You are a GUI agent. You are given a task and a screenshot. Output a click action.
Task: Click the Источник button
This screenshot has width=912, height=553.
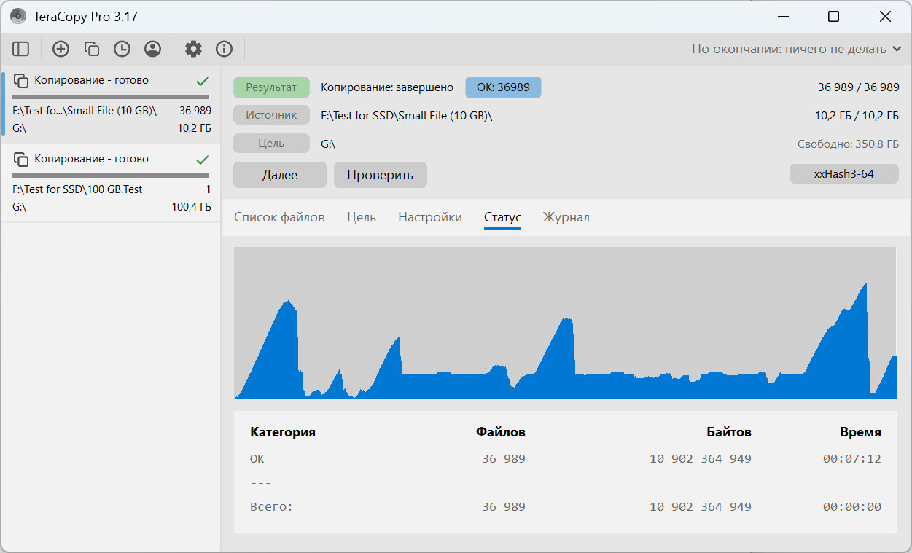pyautogui.click(x=271, y=115)
